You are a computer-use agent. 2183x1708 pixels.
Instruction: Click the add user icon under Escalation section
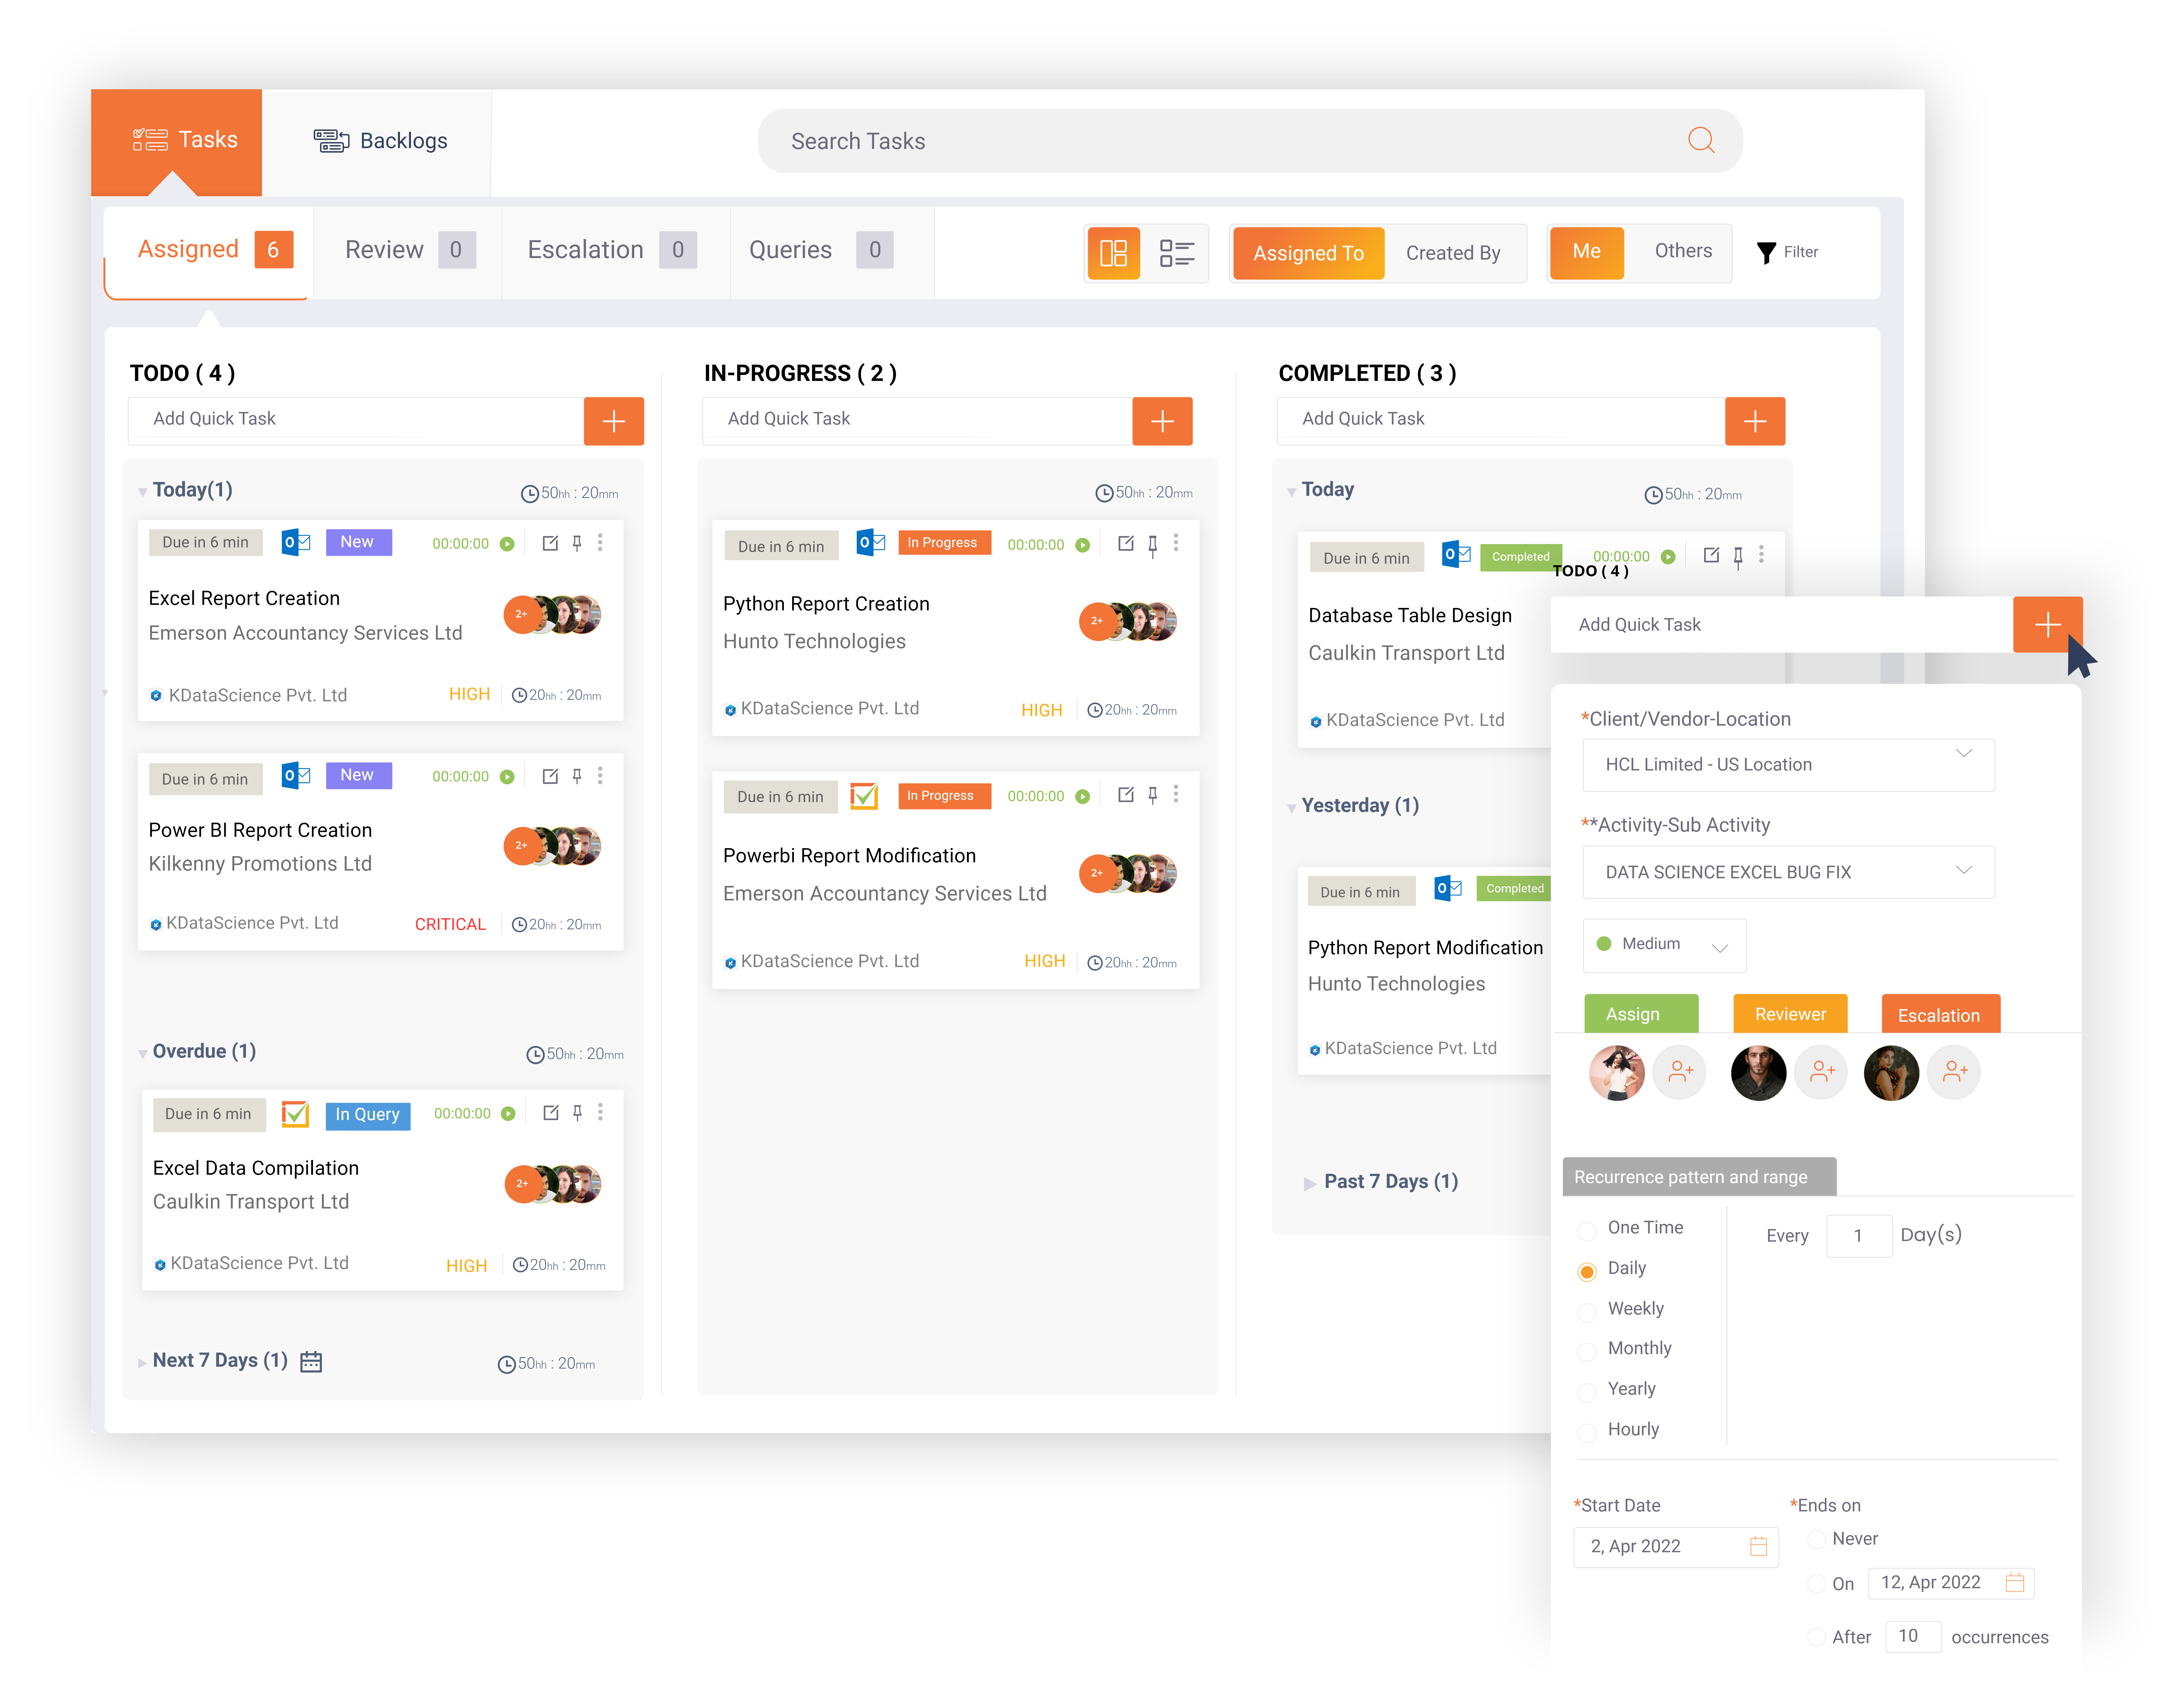point(1954,1072)
